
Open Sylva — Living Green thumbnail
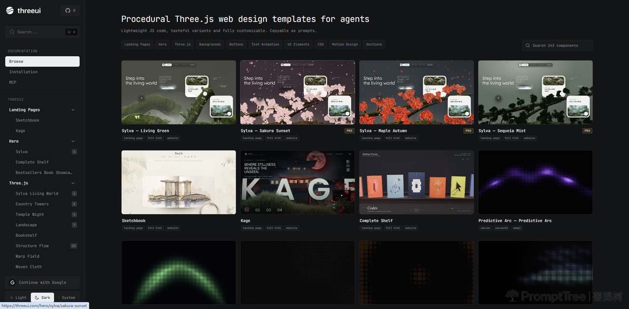click(x=179, y=92)
